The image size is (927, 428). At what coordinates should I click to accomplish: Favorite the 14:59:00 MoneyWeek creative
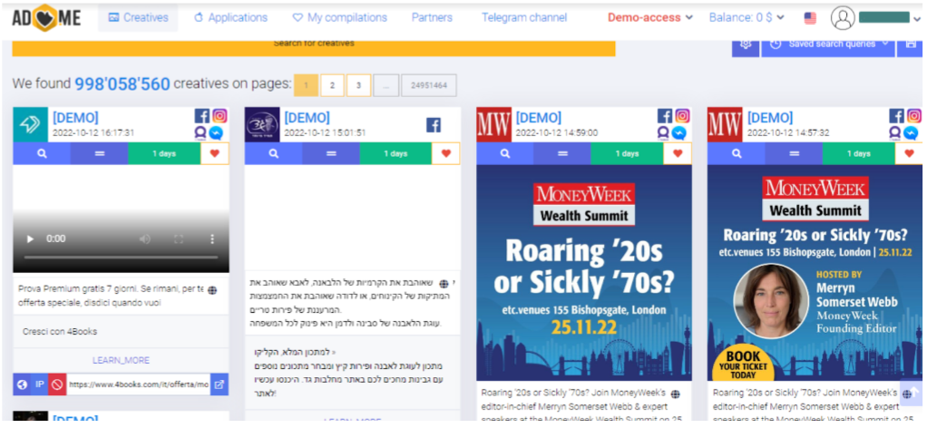pyautogui.click(x=678, y=154)
